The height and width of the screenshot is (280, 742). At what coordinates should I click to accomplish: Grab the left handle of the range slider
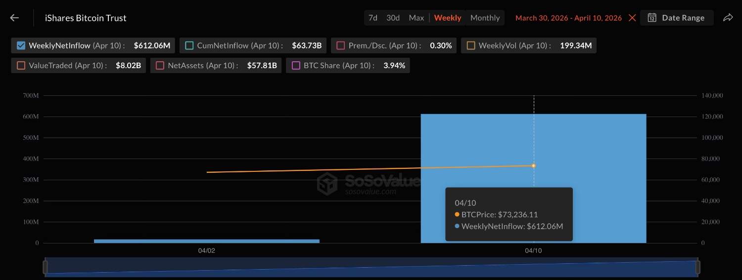46,267
